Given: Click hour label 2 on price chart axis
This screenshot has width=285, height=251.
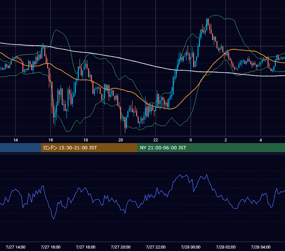Looking at the screenshot, I should click(226, 140).
